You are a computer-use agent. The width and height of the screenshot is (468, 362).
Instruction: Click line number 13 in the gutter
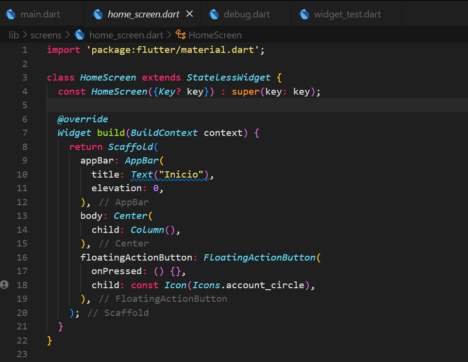point(22,216)
